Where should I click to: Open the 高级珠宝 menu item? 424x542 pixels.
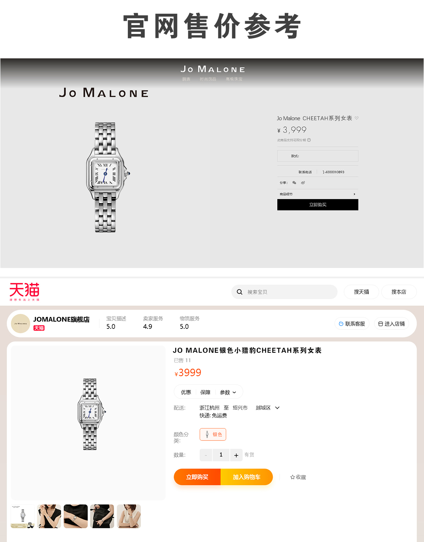click(x=234, y=79)
